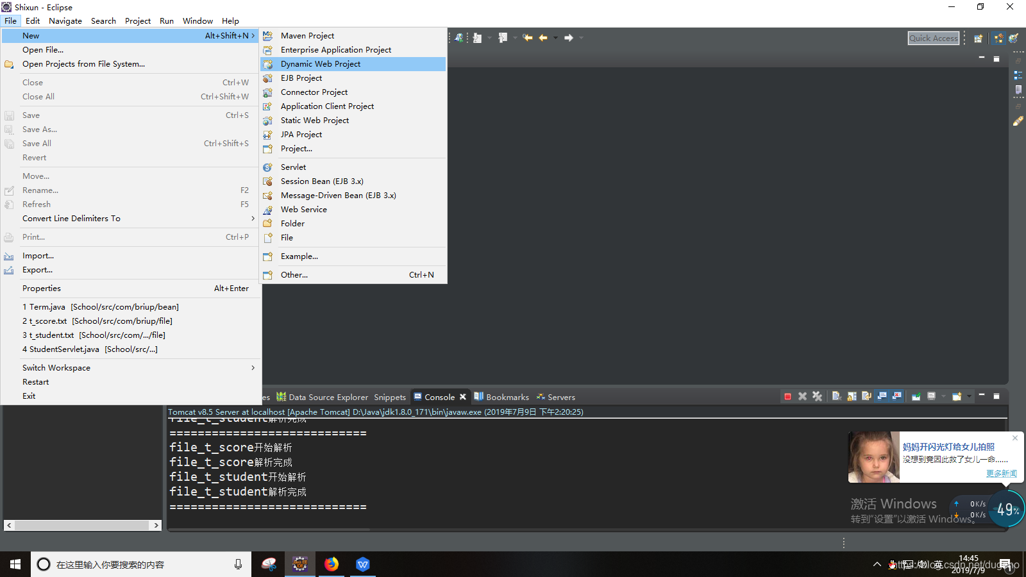This screenshot has width=1026, height=577.
Task: Click the Forward navigation arrow in toolbar
Action: pyautogui.click(x=569, y=38)
